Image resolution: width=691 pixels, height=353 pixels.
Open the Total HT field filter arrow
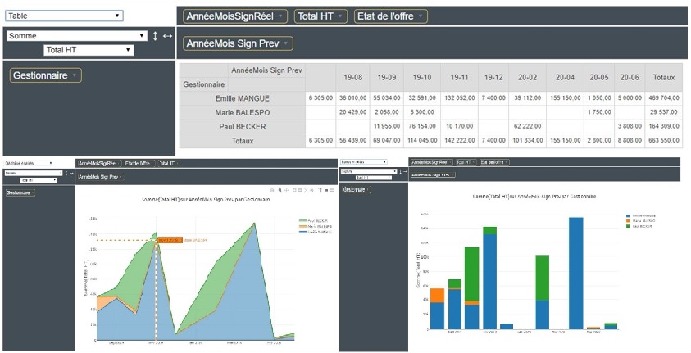[x=341, y=16]
